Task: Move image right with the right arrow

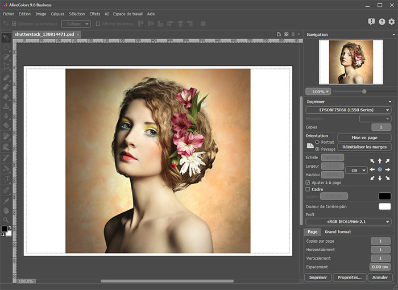Action: click(388, 169)
